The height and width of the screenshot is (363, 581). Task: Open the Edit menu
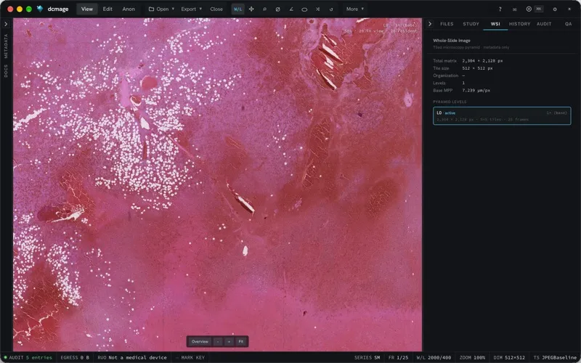tap(107, 9)
